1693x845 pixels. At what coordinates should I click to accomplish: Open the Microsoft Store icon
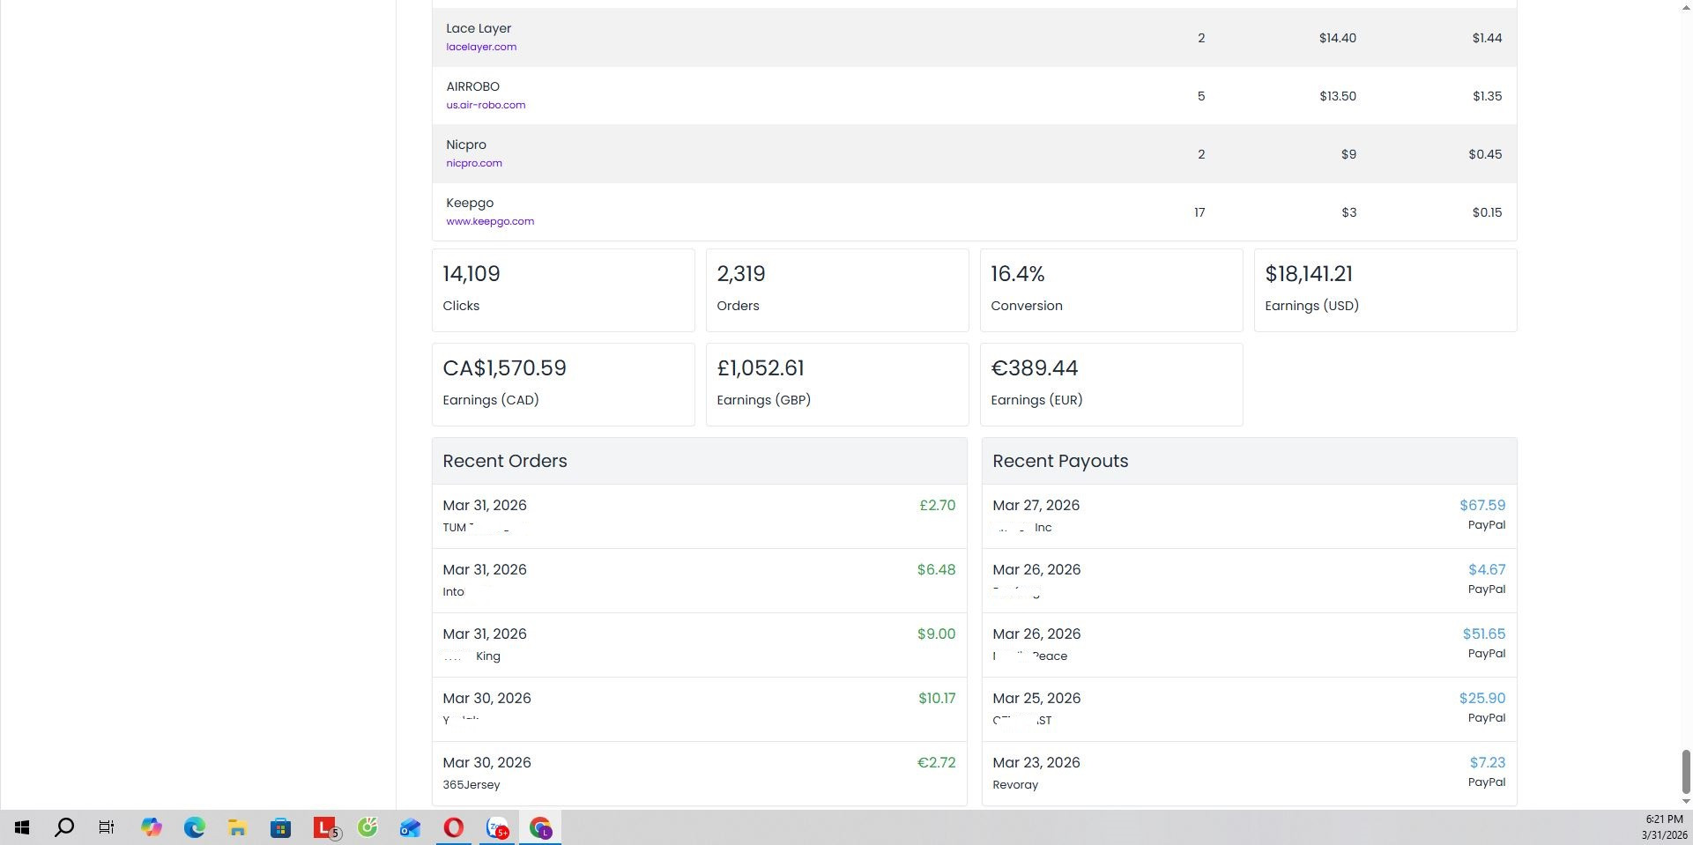pyautogui.click(x=280, y=827)
